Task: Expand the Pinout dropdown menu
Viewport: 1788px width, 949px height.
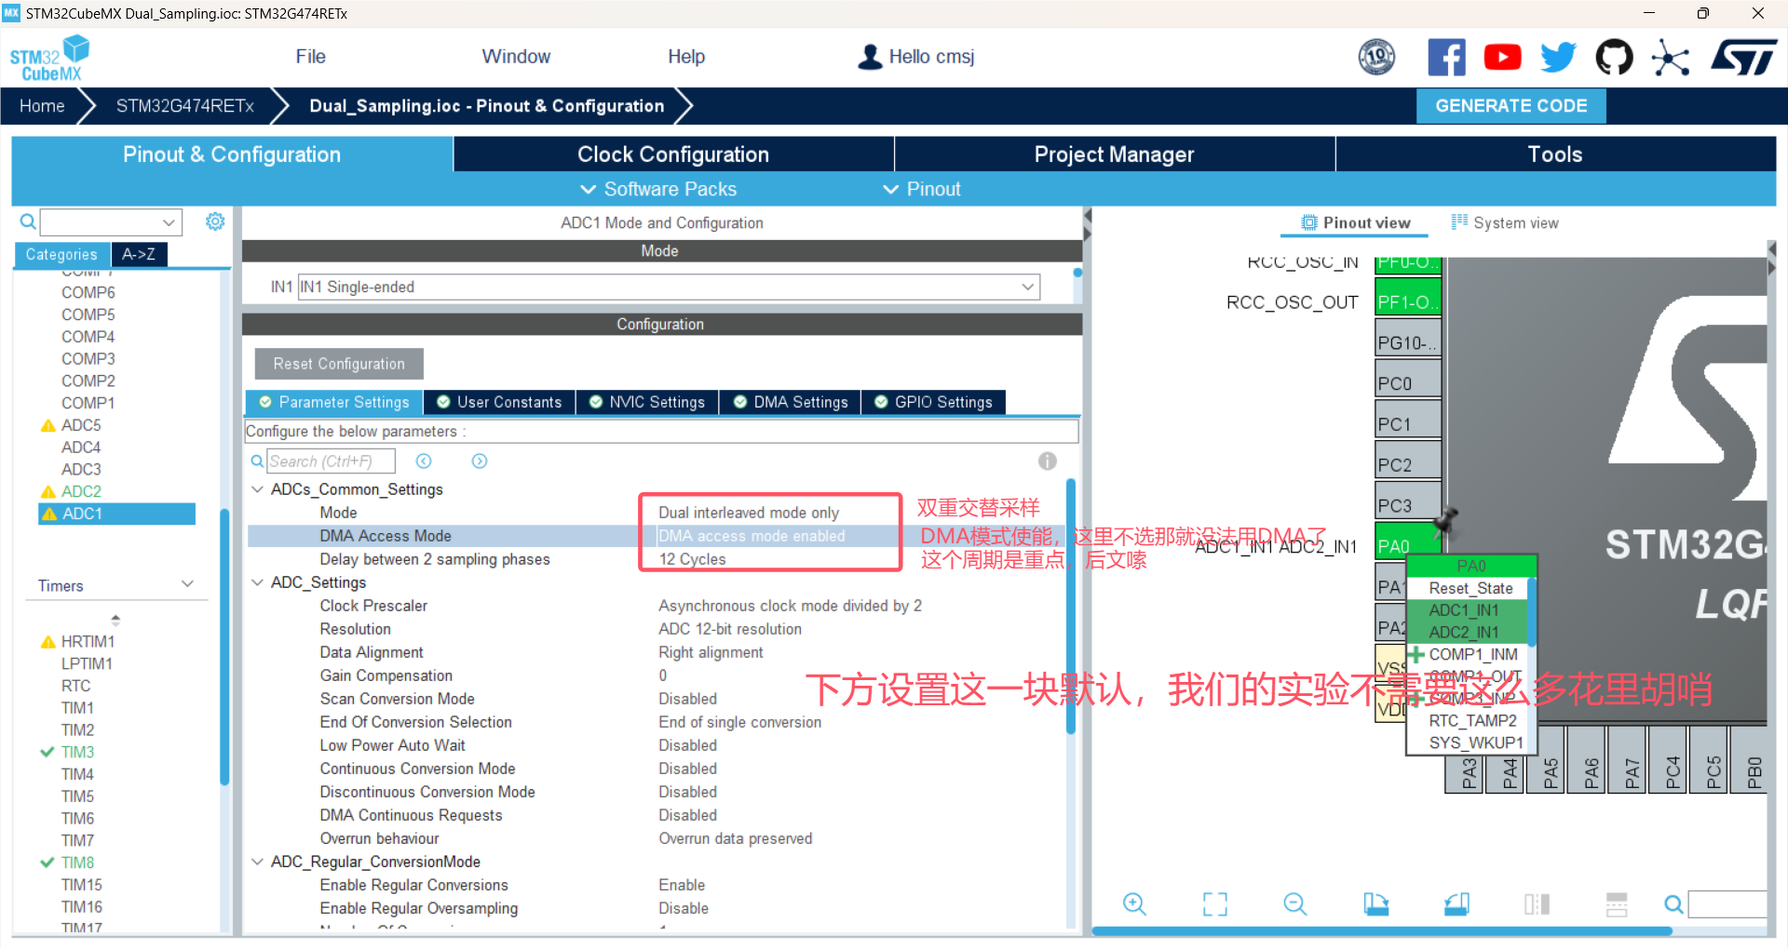Action: [922, 189]
